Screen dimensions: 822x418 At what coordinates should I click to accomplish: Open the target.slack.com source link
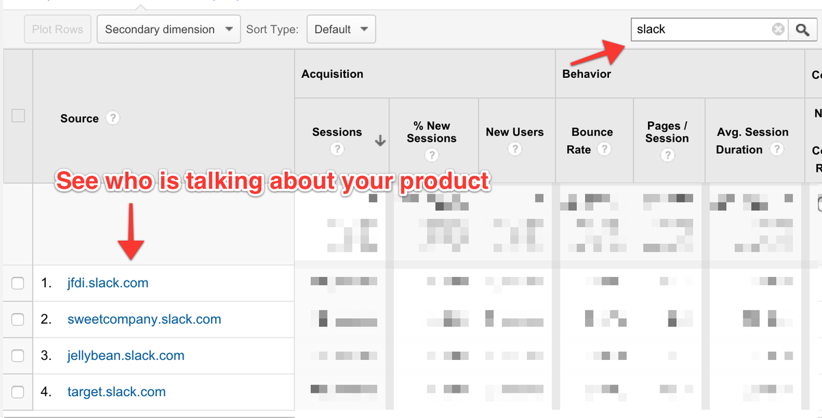(116, 392)
